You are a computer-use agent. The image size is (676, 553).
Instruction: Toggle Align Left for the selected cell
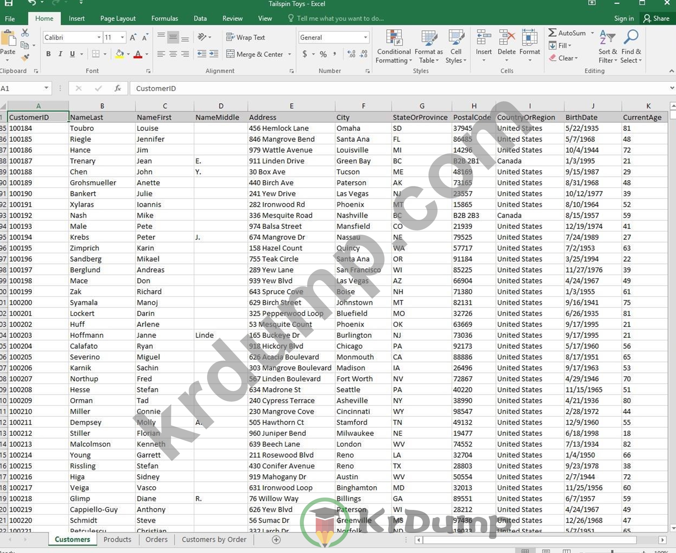tap(161, 54)
